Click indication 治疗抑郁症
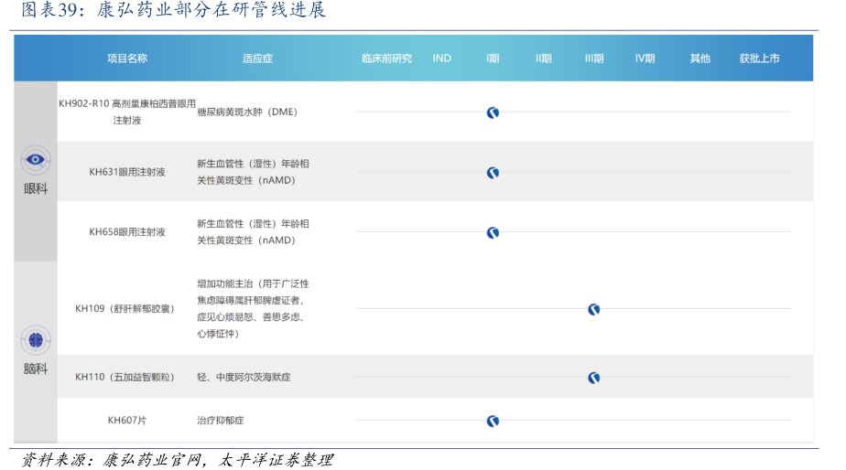The image size is (846, 470). (x=220, y=421)
